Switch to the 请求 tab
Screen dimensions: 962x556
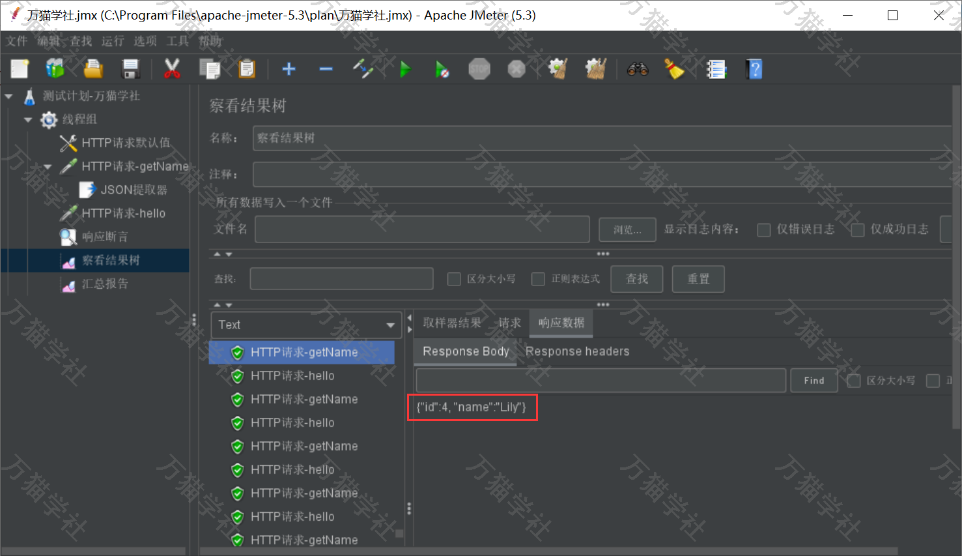click(509, 323)
